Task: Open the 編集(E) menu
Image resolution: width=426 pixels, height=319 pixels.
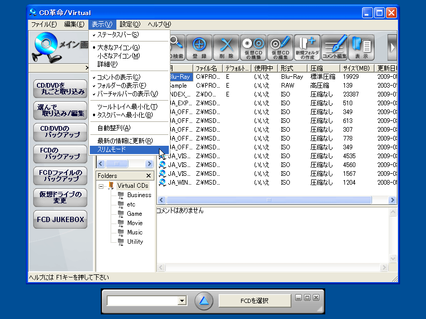Action: pos(74,24)
